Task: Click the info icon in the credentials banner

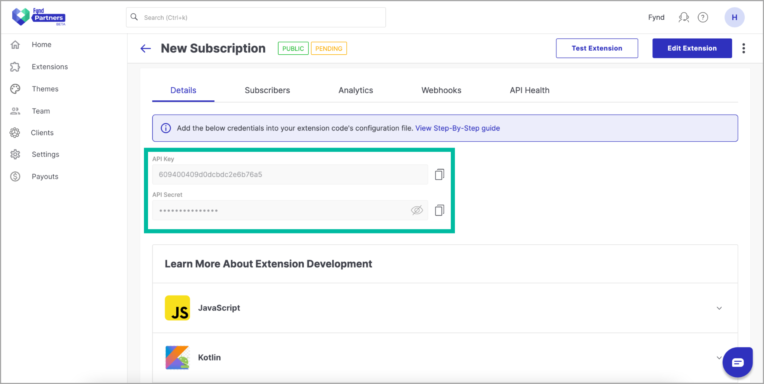Action: 166,128
